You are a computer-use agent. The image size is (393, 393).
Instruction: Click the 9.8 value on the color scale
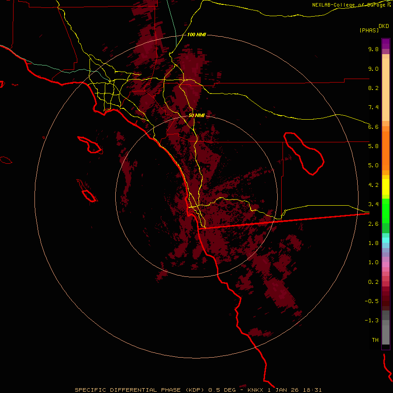tap(373, 49)
